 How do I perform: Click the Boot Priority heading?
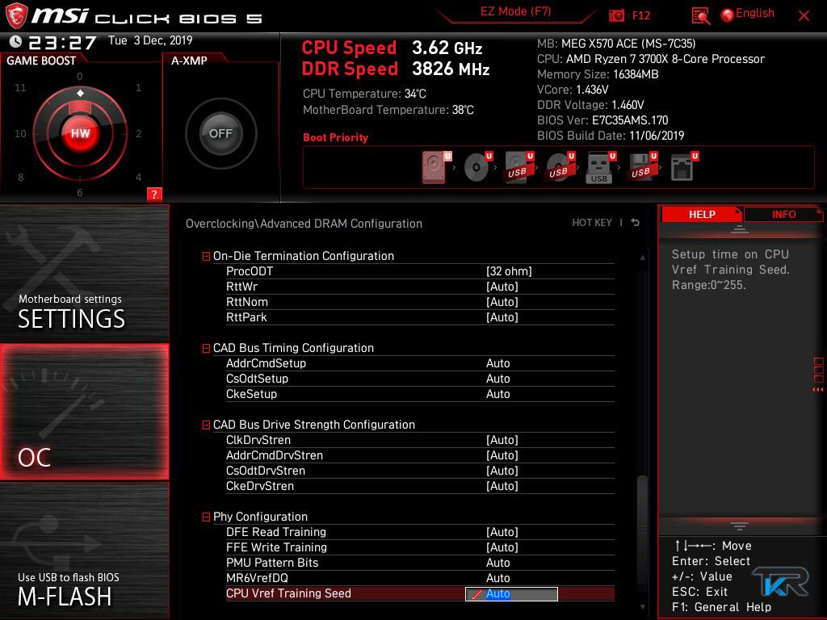335,137
